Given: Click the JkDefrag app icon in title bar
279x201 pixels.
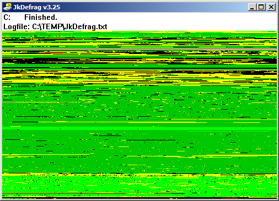Looking at the screenshot, I should (x=7, y=7).
